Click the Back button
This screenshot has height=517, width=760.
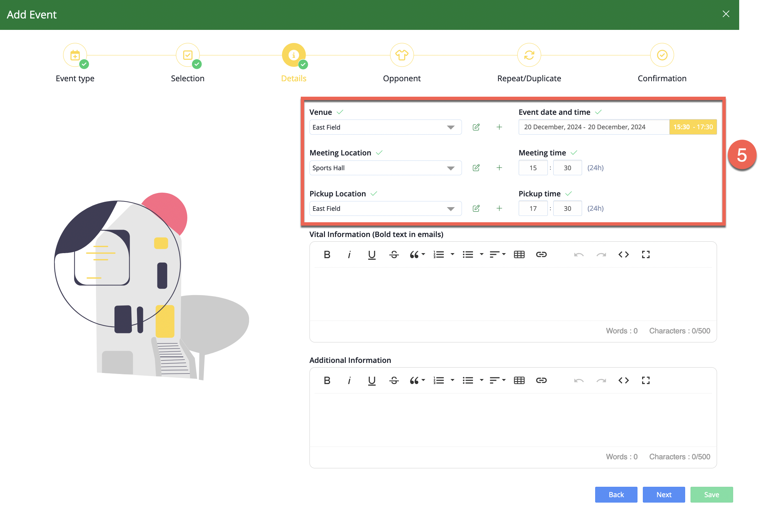(616, 495)
